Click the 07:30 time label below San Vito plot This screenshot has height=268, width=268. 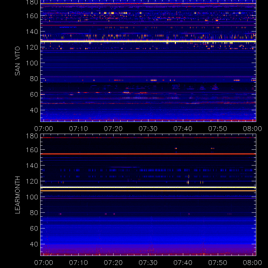[148, 129]
